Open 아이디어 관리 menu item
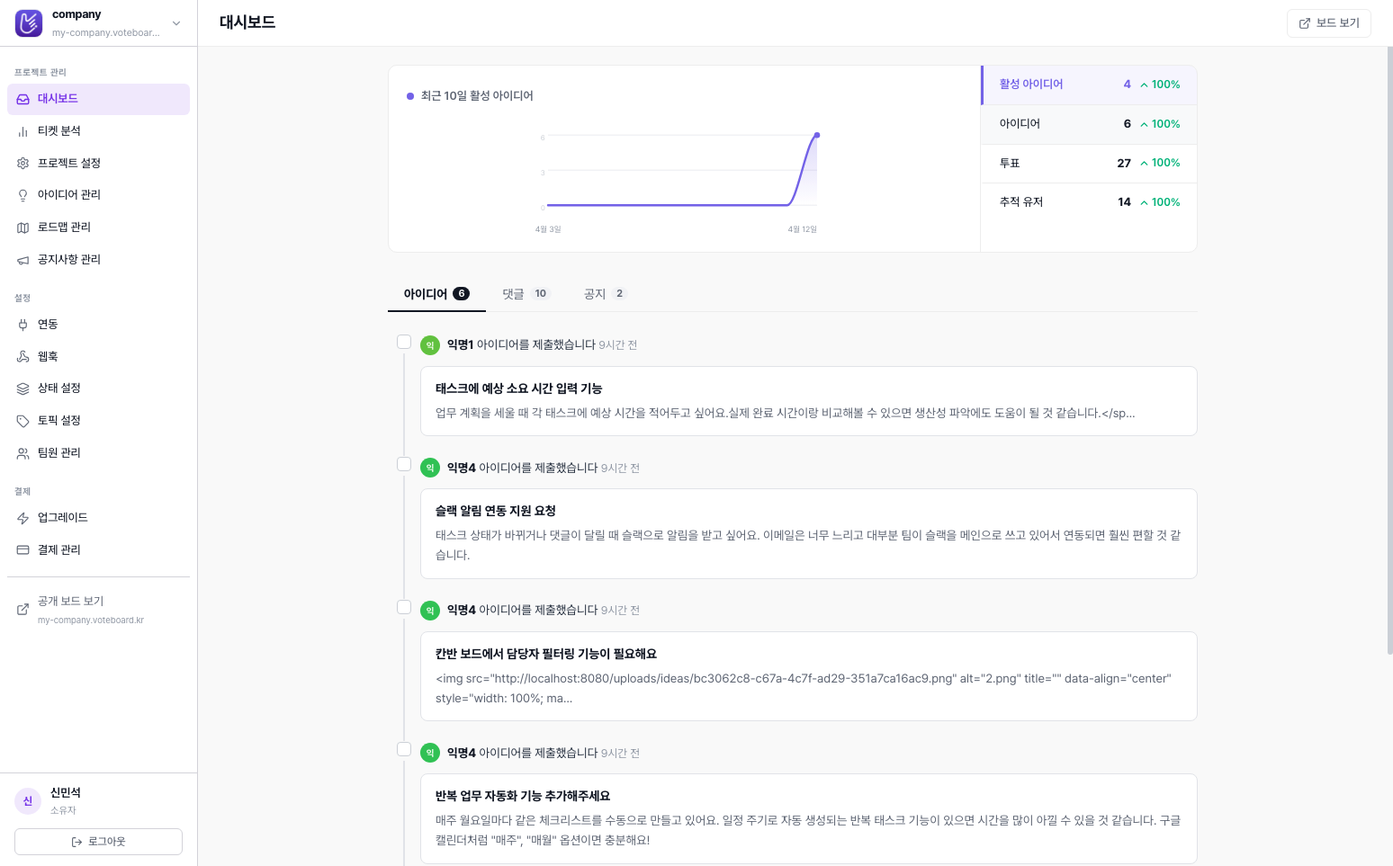 point(98,195)
